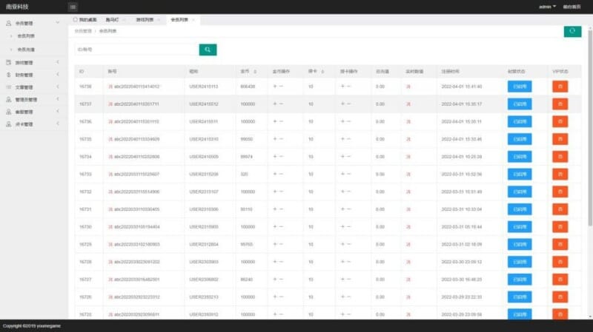
Task: Close the 会员列表 tab with its X
Action: click(193, 19)
